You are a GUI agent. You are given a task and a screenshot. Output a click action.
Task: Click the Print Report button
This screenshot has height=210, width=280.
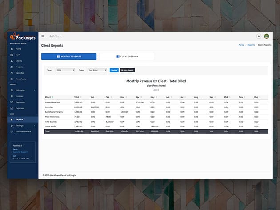tap(127, 70)
